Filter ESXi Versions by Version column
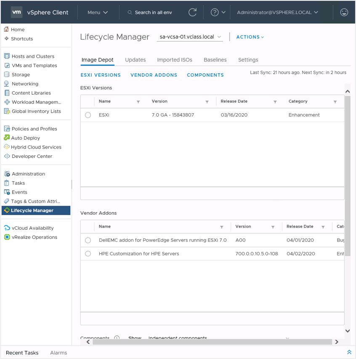Image resolution: width=356 pixels, height=359 pixels. tap(207, 102)
